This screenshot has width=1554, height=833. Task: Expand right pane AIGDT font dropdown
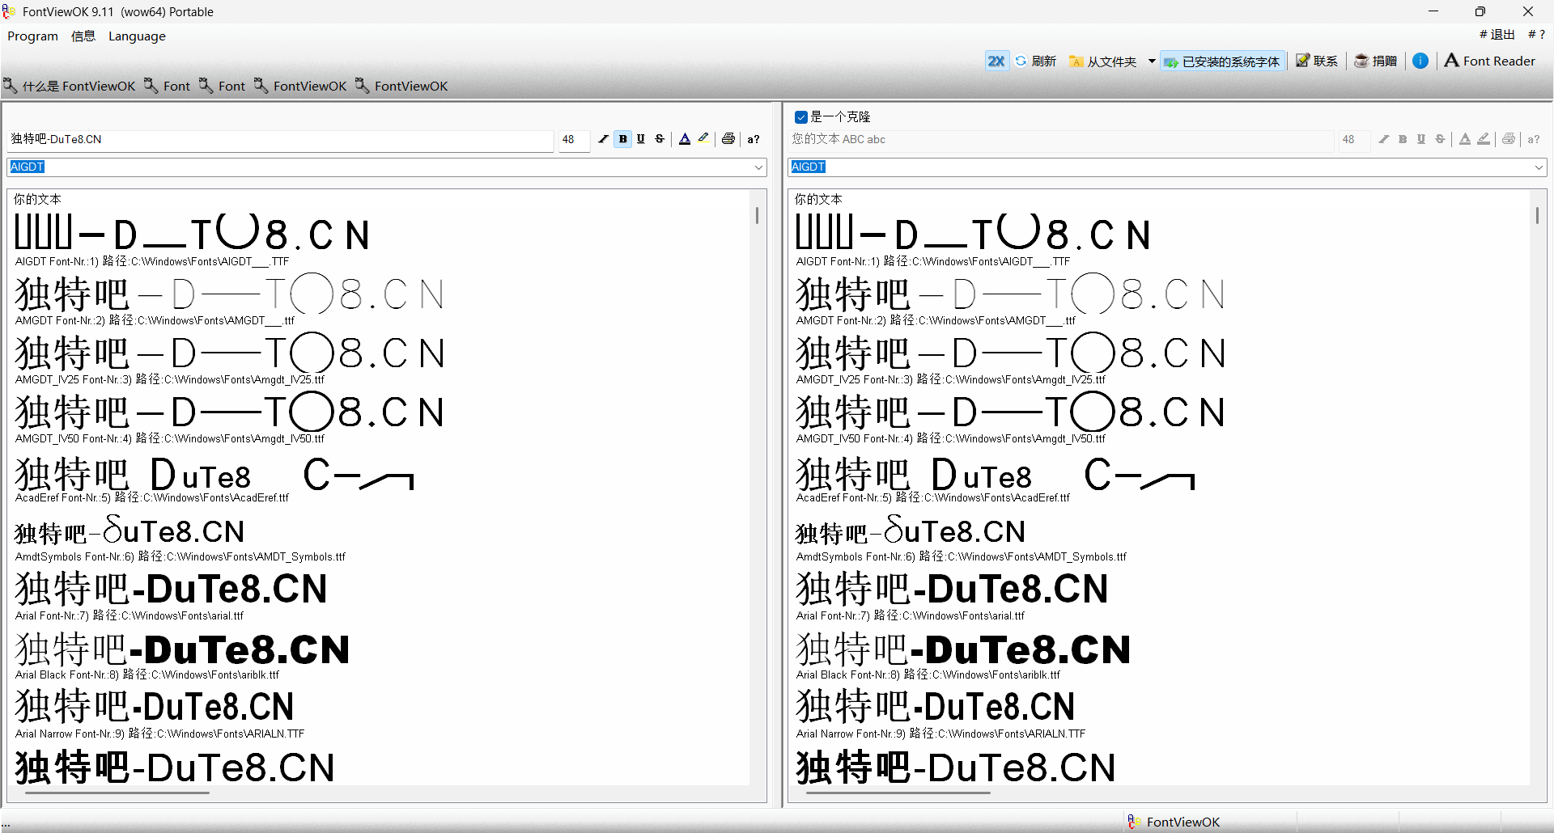click(1539, 167)
